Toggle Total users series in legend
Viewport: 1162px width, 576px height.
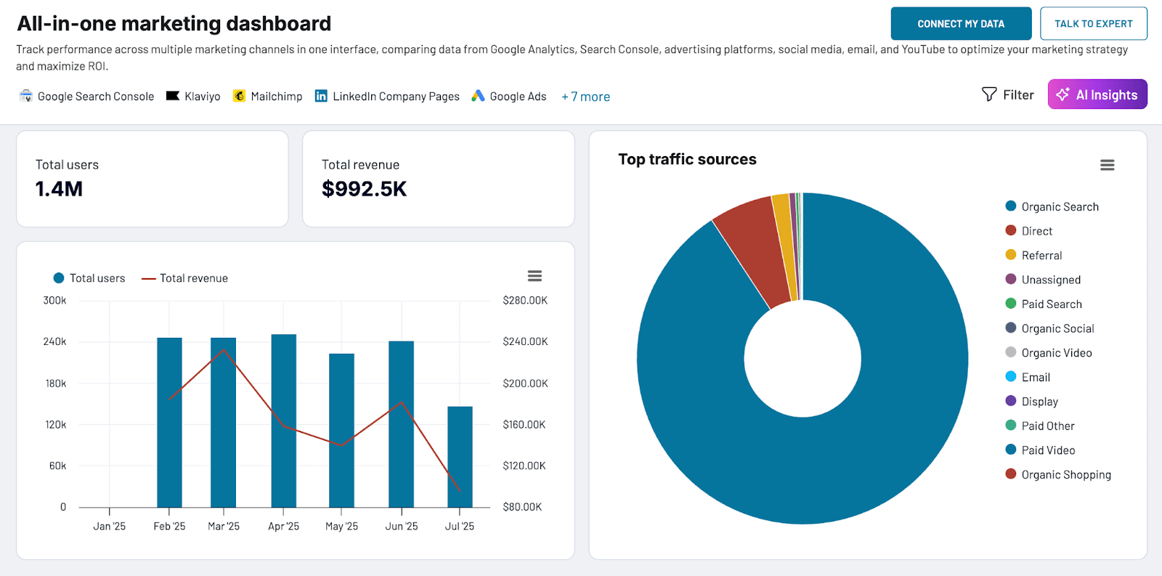click(x=89, y=278)
